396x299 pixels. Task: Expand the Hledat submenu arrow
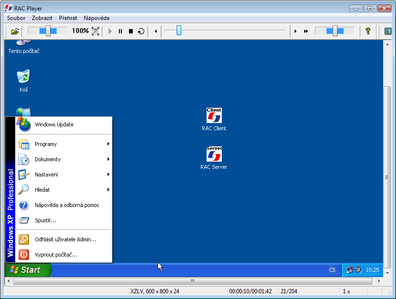point(109,189)
